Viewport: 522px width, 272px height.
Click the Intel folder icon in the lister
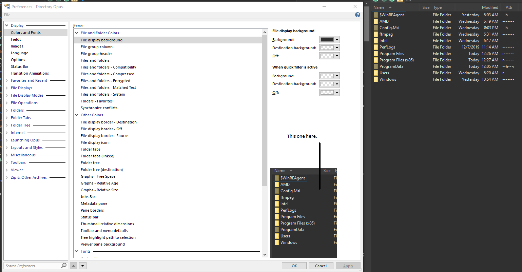click(376, 41)
